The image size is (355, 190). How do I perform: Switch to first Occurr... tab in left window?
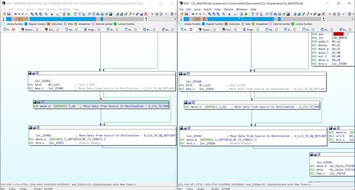tap(30, 30)
